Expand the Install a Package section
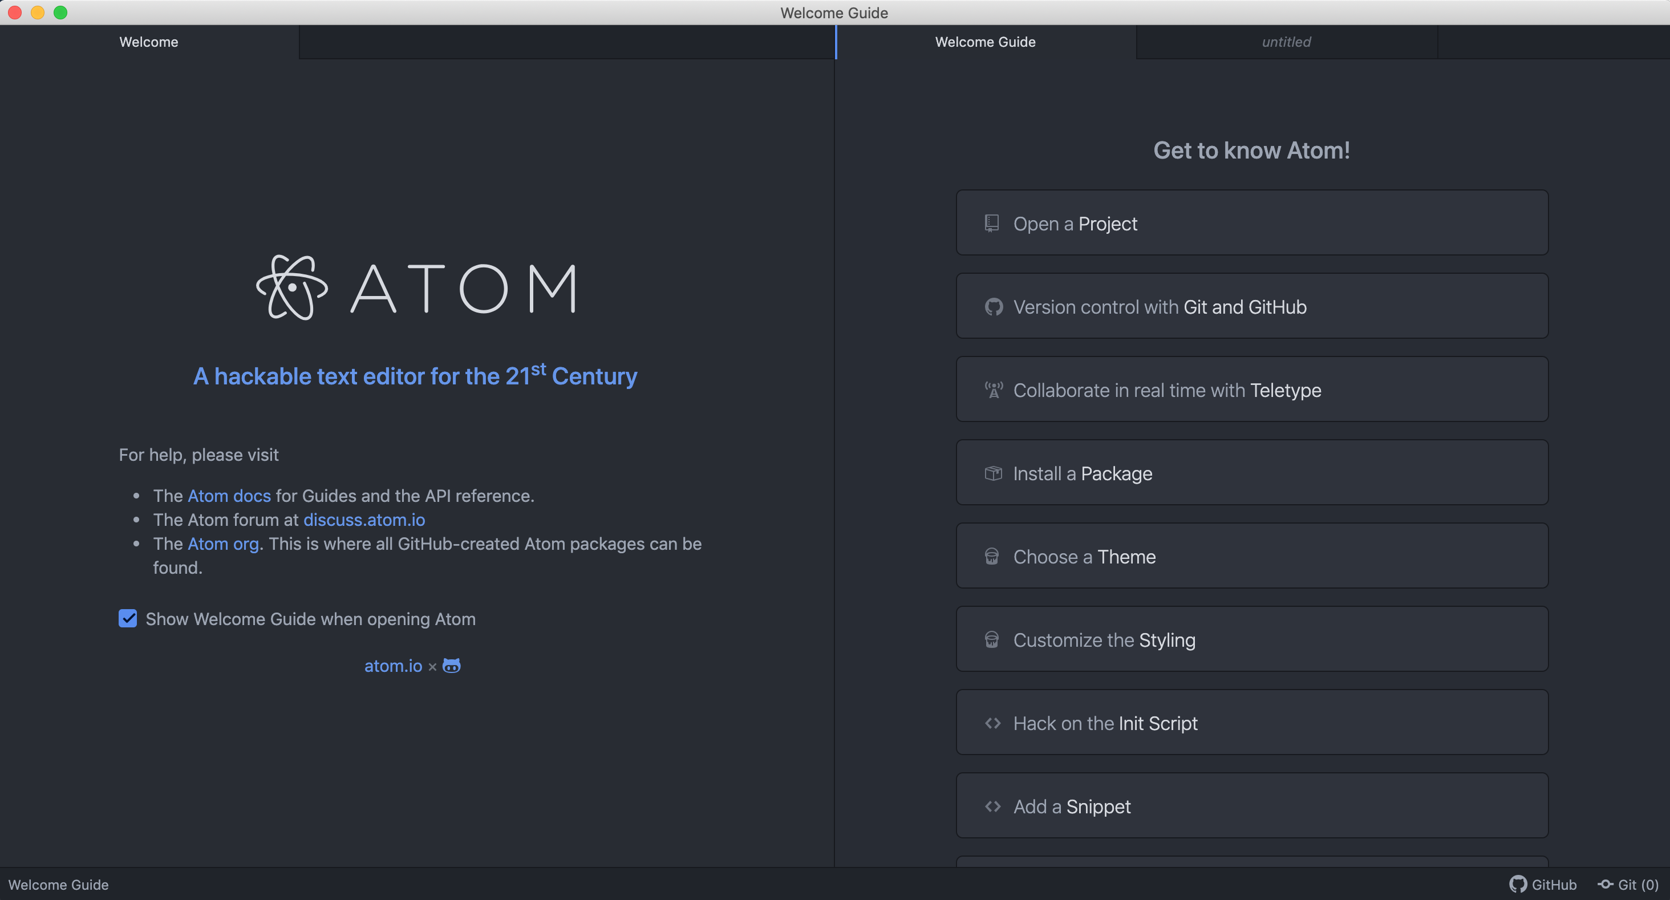The height and width of the screenshot is (900, 1670). 1251,473
